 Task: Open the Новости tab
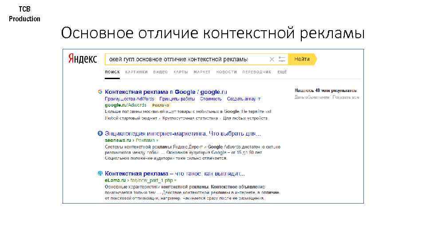click(226, 72)
